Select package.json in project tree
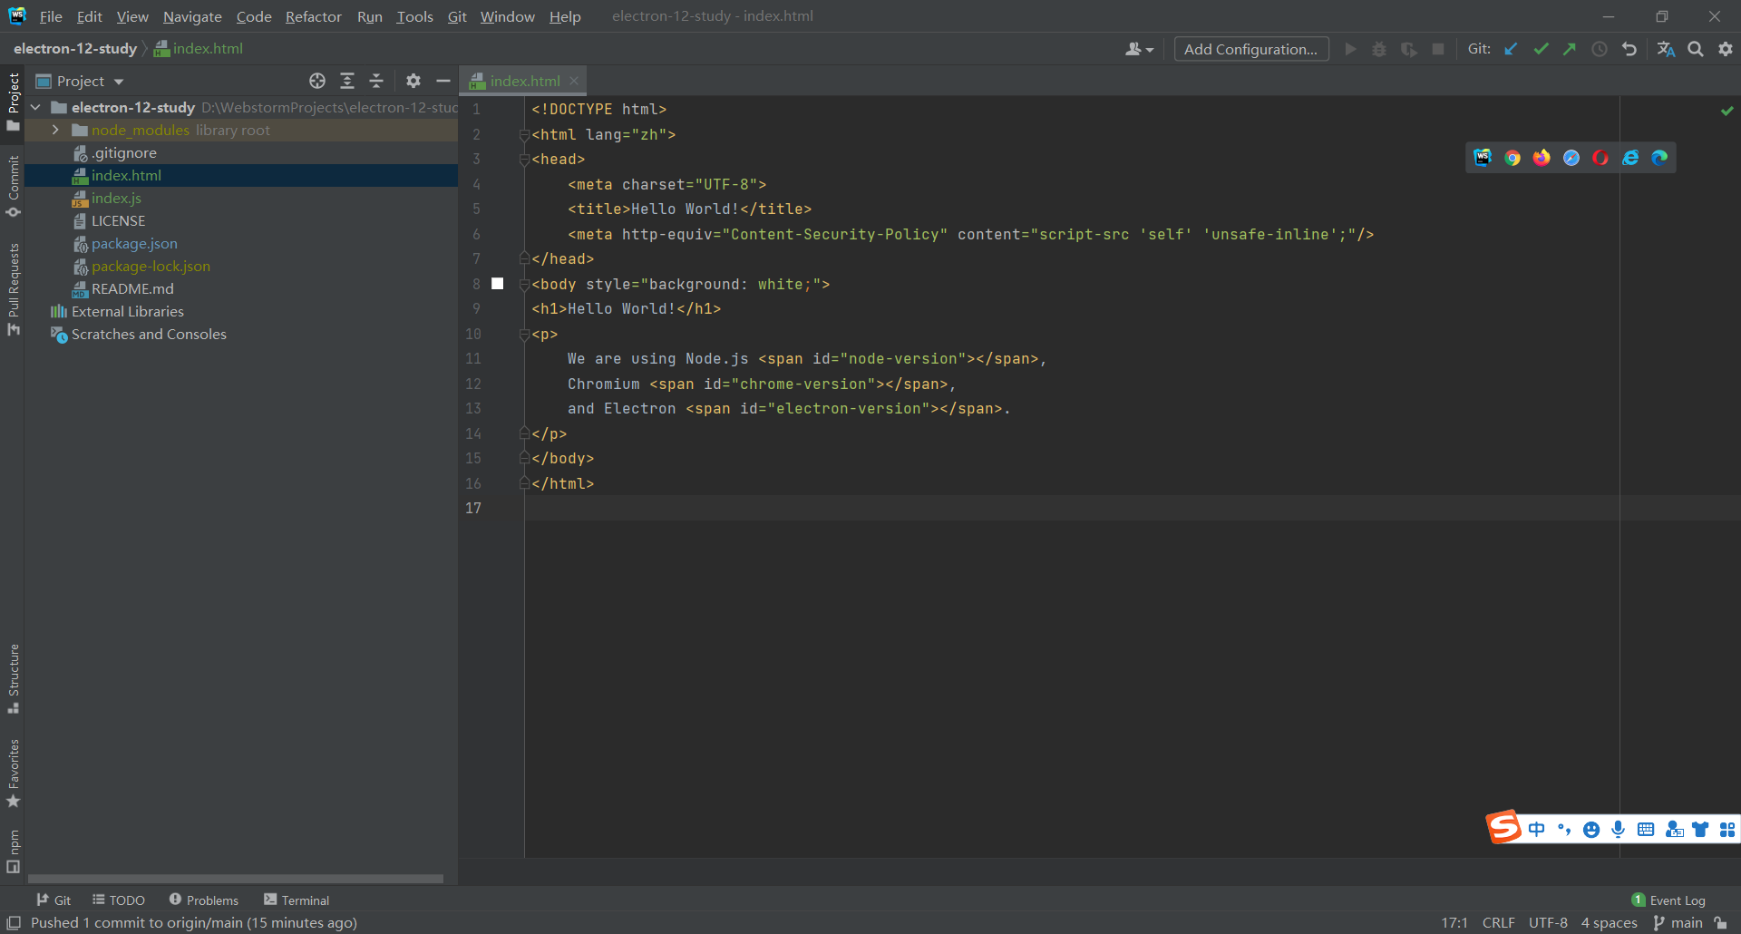The image size is (1741, 934). pos(134,243)
